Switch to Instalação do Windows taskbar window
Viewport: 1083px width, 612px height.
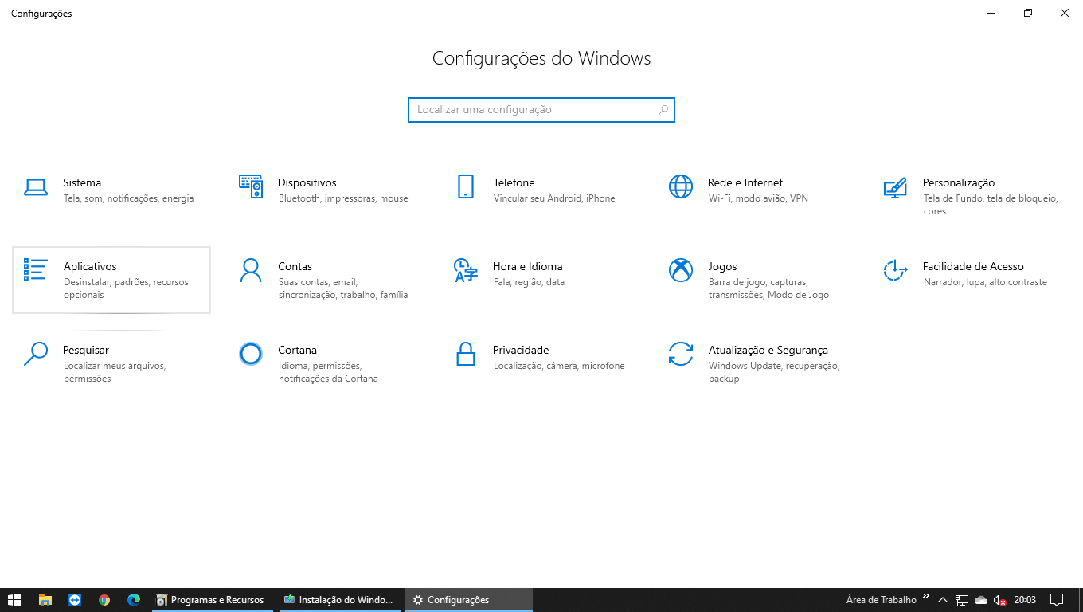point(340,600)
